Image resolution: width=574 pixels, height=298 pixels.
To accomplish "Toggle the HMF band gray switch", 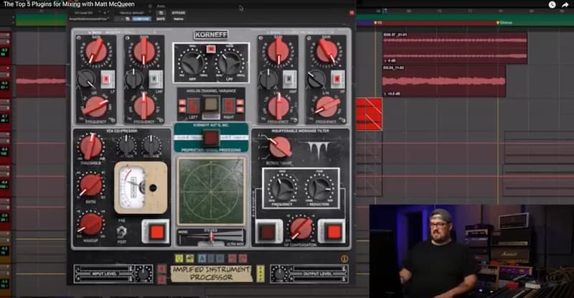I will coord(289,78).
